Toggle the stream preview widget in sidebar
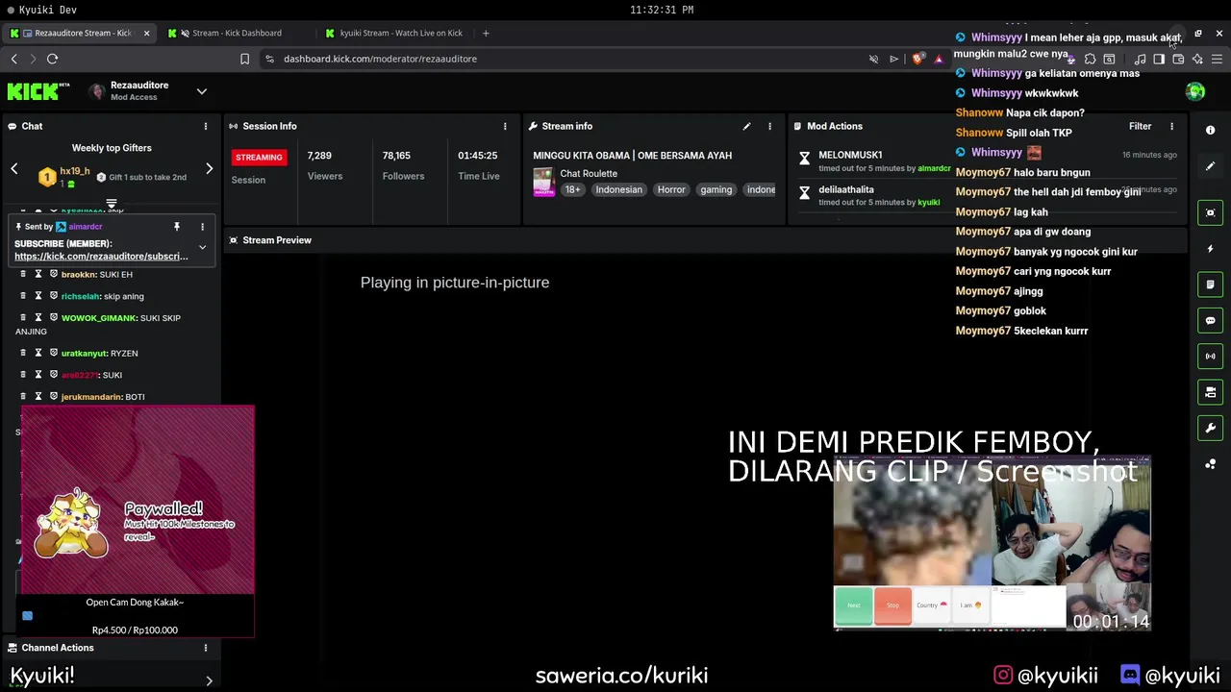This screenshot has height=692, width=1231. coord(1211,212)
